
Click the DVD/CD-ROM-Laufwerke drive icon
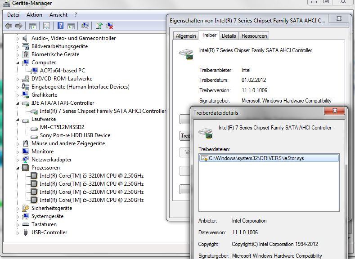pos(26,79)
